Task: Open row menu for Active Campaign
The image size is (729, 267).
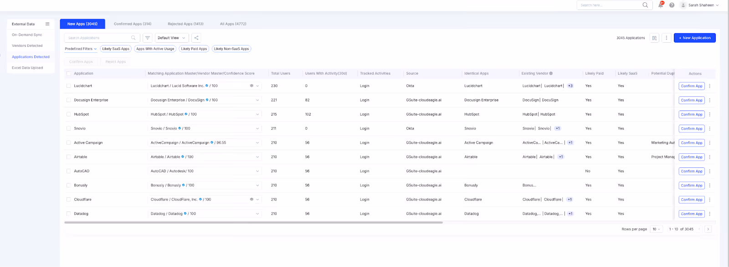Action: [x=709, y=143]
